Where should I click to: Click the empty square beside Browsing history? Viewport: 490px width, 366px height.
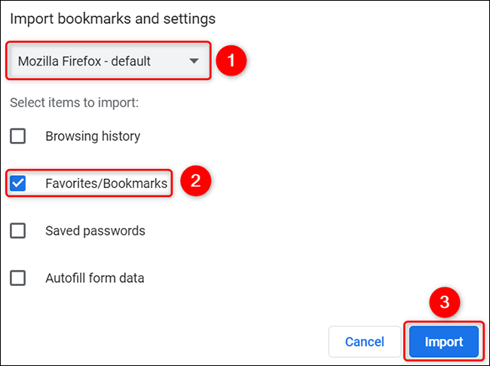tap(17, 137)
